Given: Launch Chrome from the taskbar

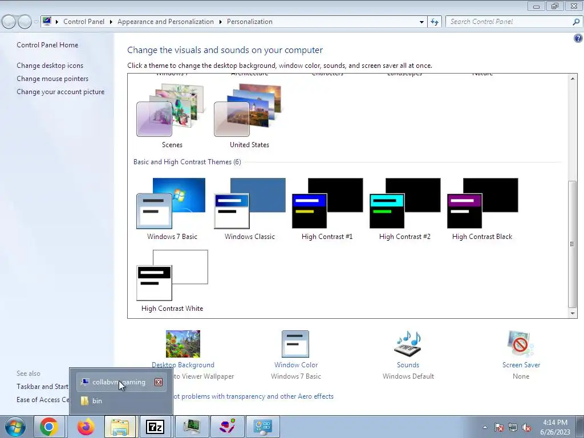Looking at the screenshot, I should (49, 427).
